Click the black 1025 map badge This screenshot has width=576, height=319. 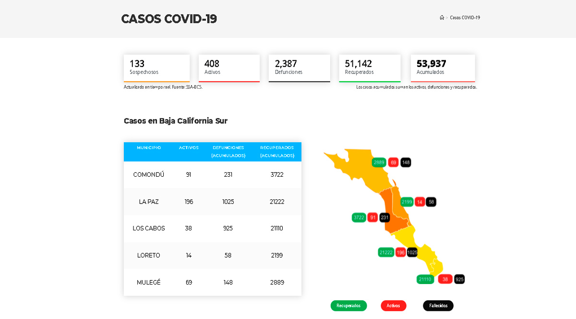coord(412,252)
